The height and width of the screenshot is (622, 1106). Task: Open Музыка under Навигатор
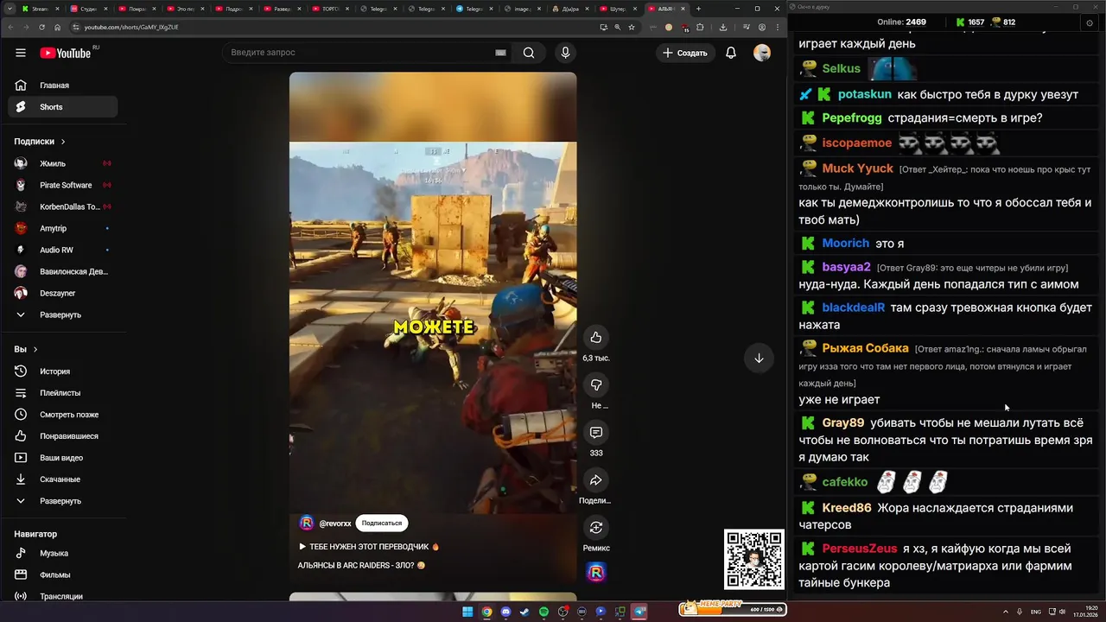click(x=62, y=553)
